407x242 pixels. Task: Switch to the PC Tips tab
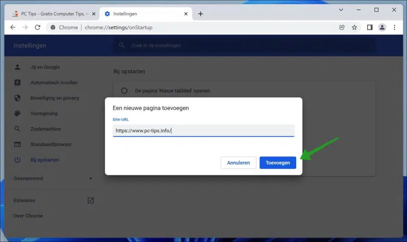(53, 14)
